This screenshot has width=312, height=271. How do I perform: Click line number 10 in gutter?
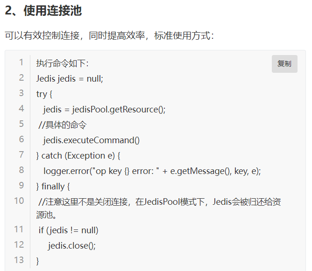click(x=19, y=201)
